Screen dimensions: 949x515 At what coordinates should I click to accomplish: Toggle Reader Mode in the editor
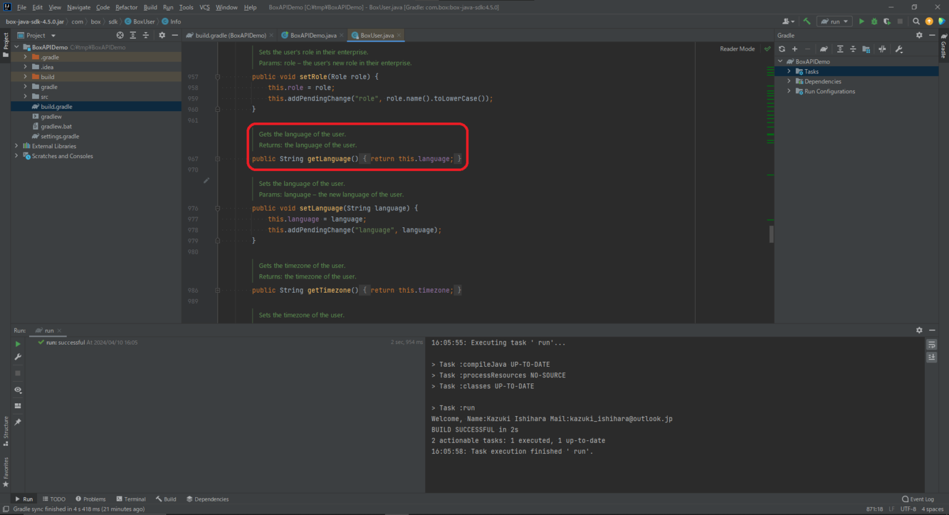[737, 49]
